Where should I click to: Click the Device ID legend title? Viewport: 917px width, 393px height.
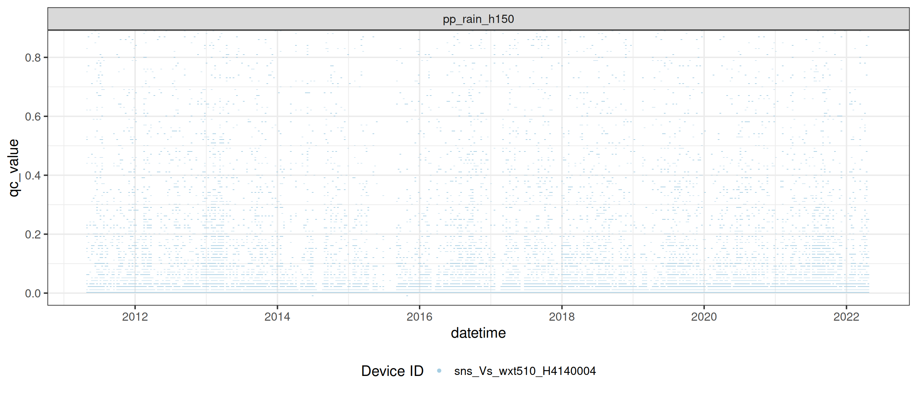pos(392,371)
